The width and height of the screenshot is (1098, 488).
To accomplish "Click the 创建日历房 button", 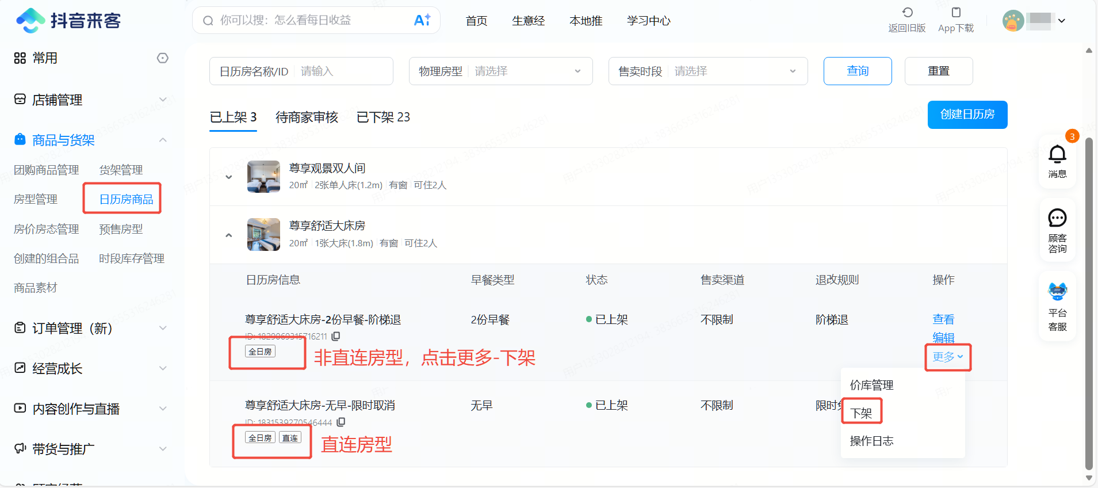I will (967, 115).
